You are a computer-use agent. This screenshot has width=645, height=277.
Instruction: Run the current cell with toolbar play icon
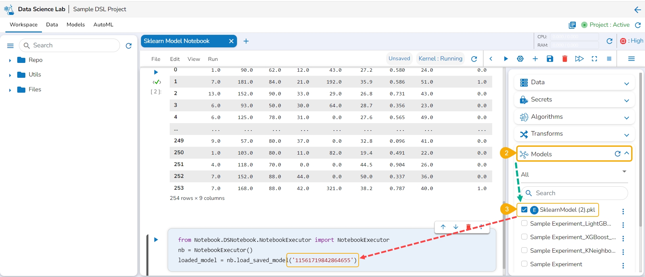tap(506, 59)
